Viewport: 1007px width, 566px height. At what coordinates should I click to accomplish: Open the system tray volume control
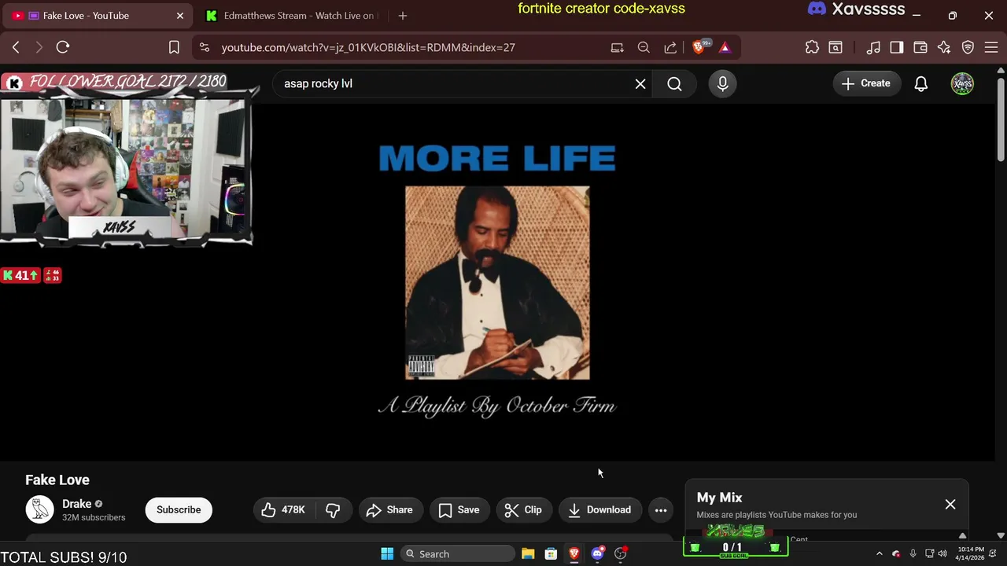[x=942, y=553]
